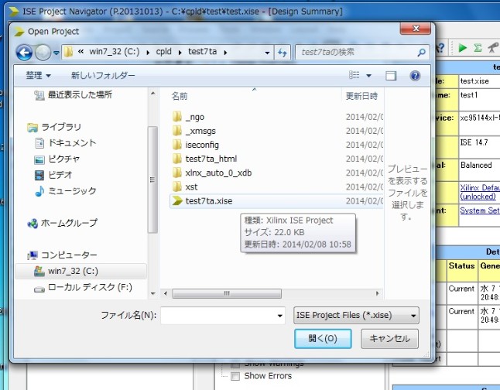Click navigation pane scroll down arrow
Screen dimensions: 500x390
153,294
